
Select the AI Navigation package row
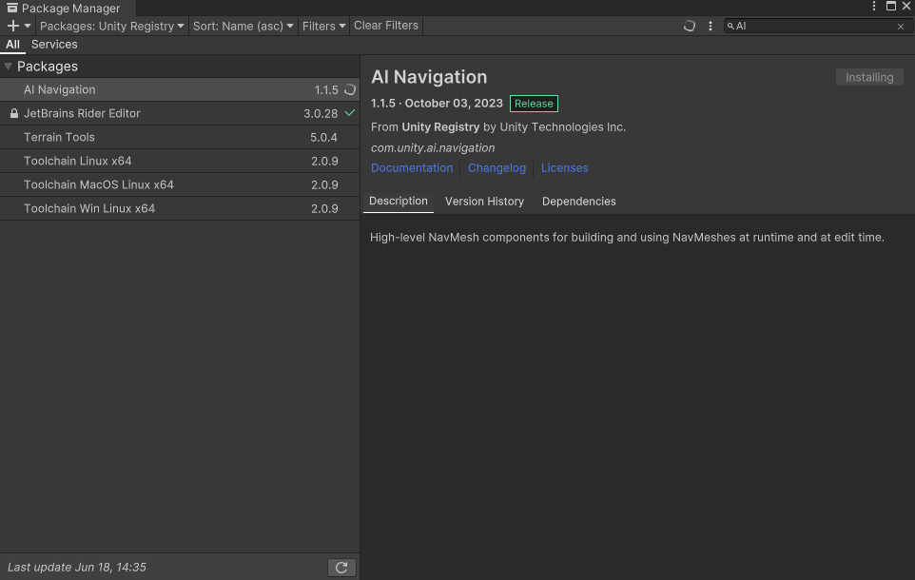coord(180,90)
